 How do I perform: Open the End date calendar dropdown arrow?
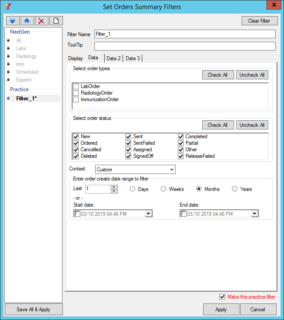point(255,214)
